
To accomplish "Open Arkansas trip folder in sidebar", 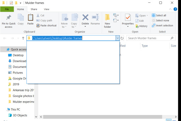I will [x=21, y=90].
